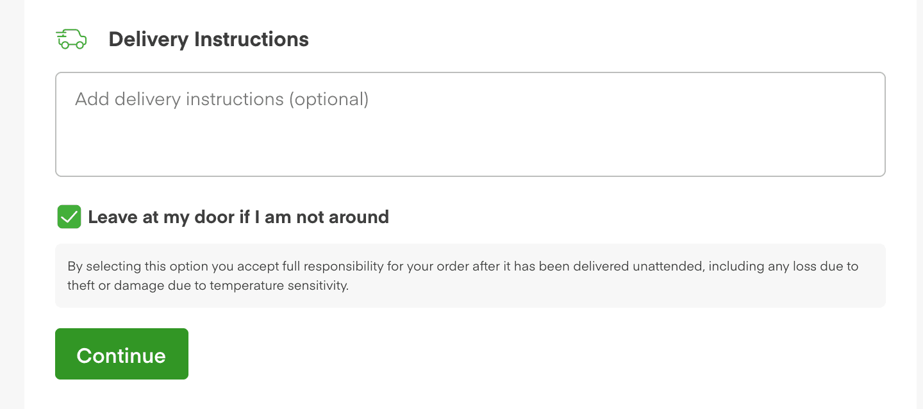Click the Delivery Instructions heading
The width and height of the screenshot is (923, 409).
pos(208,39)
